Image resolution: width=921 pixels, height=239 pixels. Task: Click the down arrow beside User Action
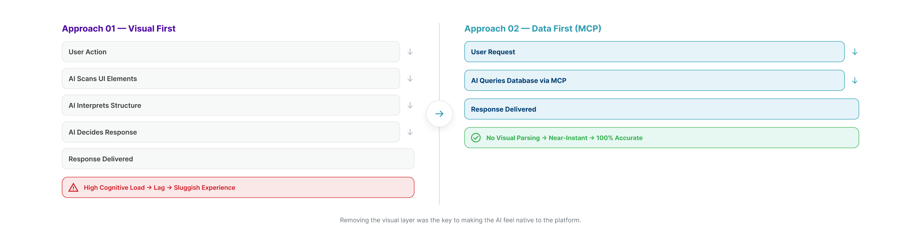410,52
